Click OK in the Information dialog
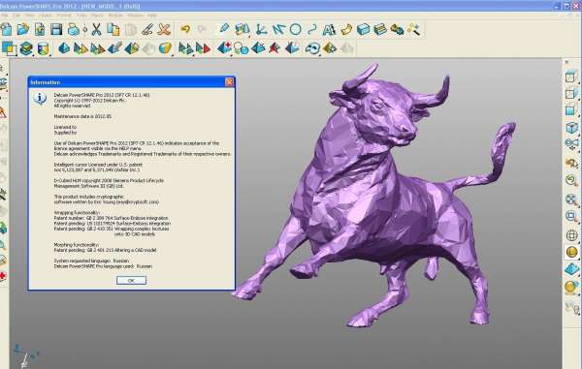Image resolution: width=582 pixels, height=369 pixels. click(x=131, y=281)
